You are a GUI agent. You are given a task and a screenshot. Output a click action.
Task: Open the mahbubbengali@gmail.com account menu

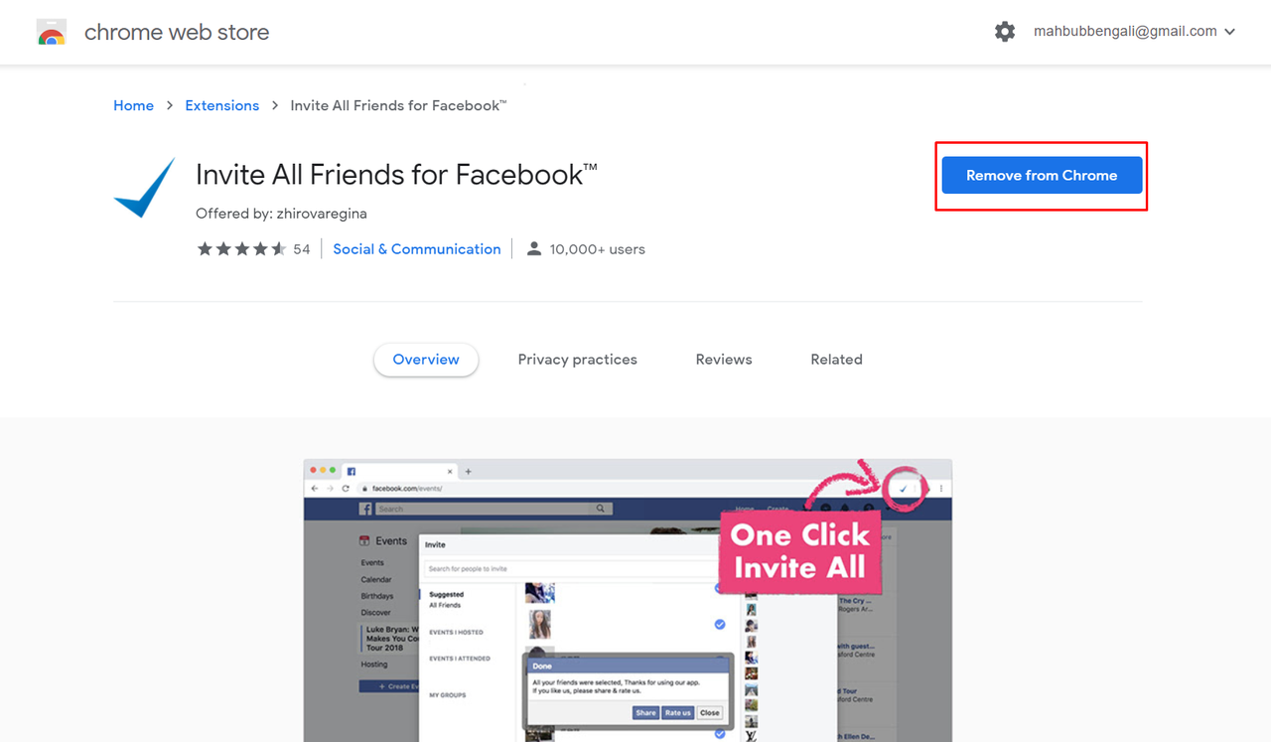coord(1125,32)
